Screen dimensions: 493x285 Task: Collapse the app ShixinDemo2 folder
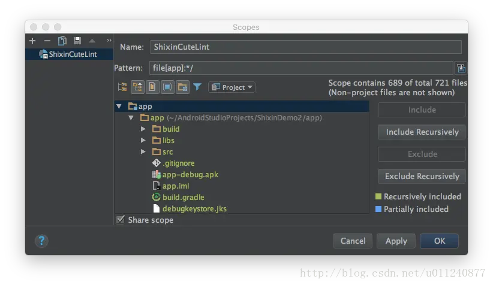(131, 118)
